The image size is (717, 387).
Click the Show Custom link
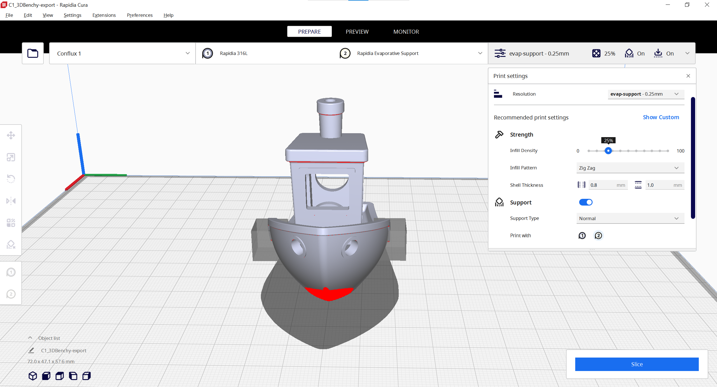661,117
